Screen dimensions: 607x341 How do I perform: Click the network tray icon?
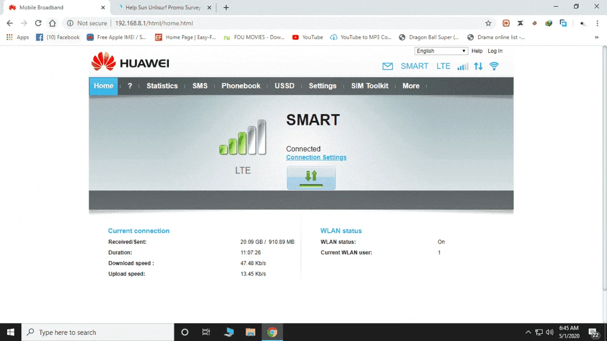pos(539,332)
